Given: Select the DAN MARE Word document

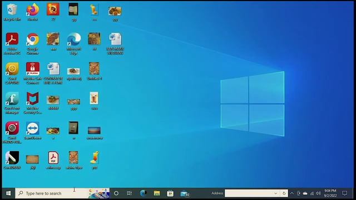Looking at the screenshot, I should pyautogui.click(x=115, y=43).
